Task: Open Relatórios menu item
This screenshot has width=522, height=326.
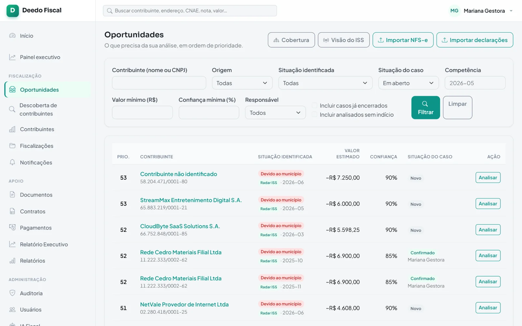Action: pos(48,260)
